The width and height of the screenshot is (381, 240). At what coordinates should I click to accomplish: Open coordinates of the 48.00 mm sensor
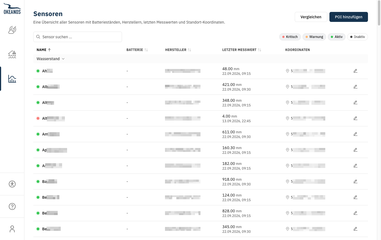click(305, 71)
